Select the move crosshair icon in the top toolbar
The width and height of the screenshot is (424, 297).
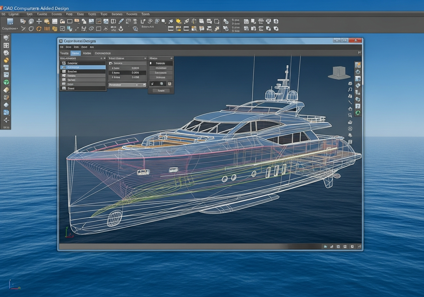pos(39,21)
